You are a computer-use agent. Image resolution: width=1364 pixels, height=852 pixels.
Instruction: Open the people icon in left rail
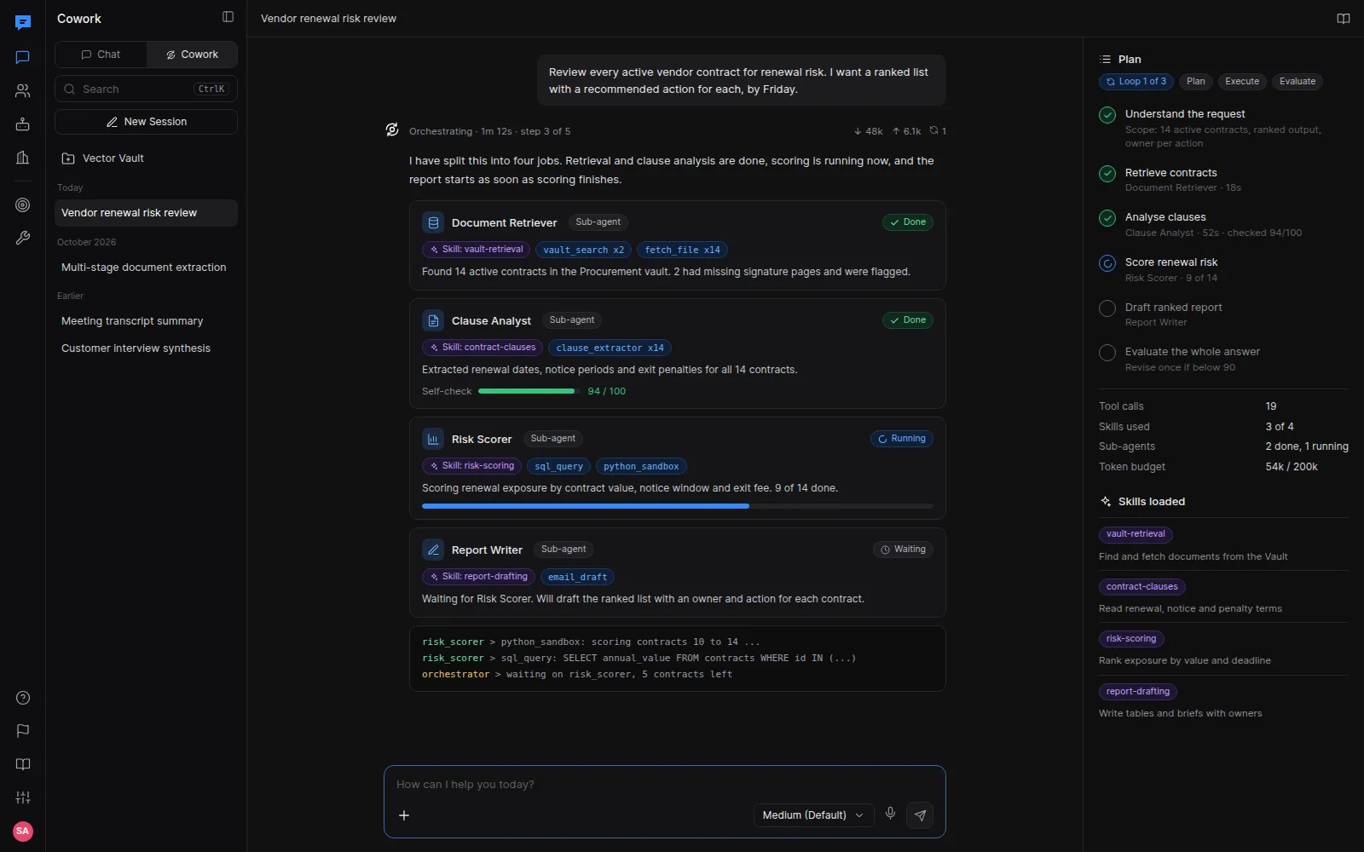coord(23,90)
